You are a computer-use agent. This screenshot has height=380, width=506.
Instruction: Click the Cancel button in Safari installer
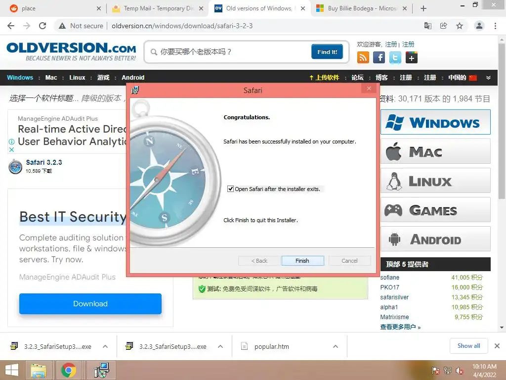349,261
